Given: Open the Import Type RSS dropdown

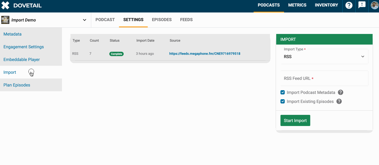Looking at the screenshot, I should coord(324,57).
